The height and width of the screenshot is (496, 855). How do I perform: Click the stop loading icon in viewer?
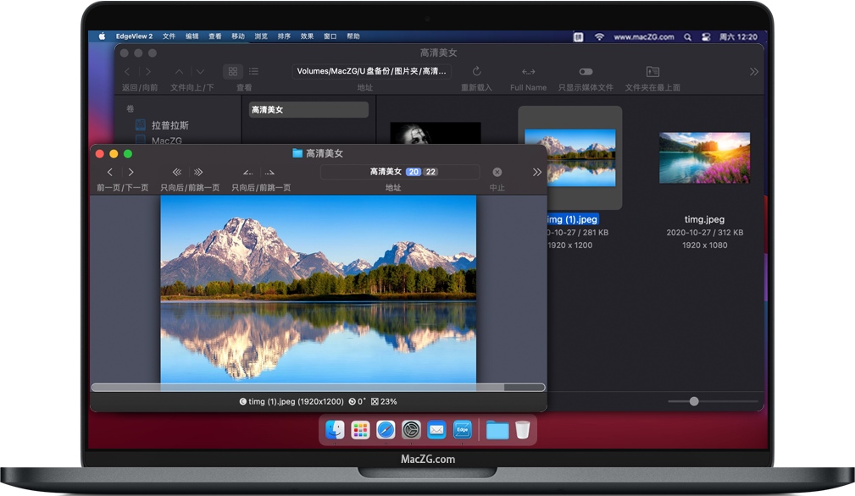point(497,172)
